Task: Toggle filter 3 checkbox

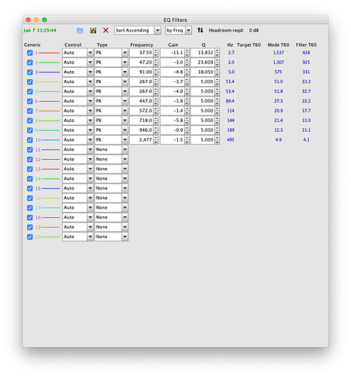Action: point(30,72)
